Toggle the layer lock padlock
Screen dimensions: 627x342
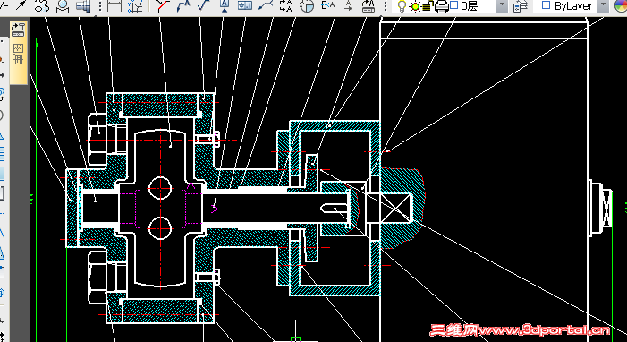coord(428,6)
